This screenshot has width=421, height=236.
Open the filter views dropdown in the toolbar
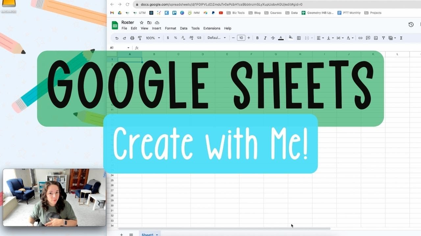point(392,38)
